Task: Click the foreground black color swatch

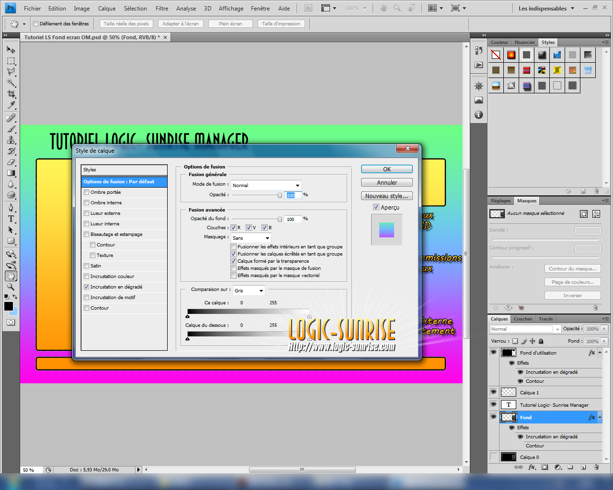Action: coord(9,306)
